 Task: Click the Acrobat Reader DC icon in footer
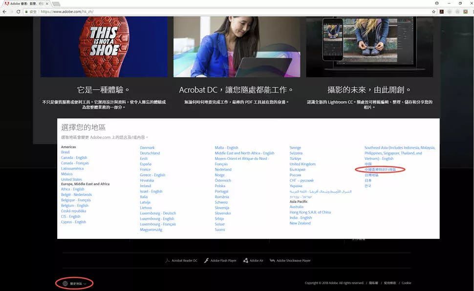click(168, 260)
